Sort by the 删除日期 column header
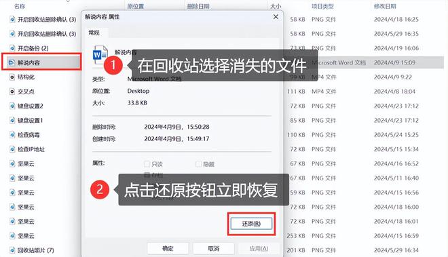This screenshot has height=257, width=448. [x=198, y=6]
